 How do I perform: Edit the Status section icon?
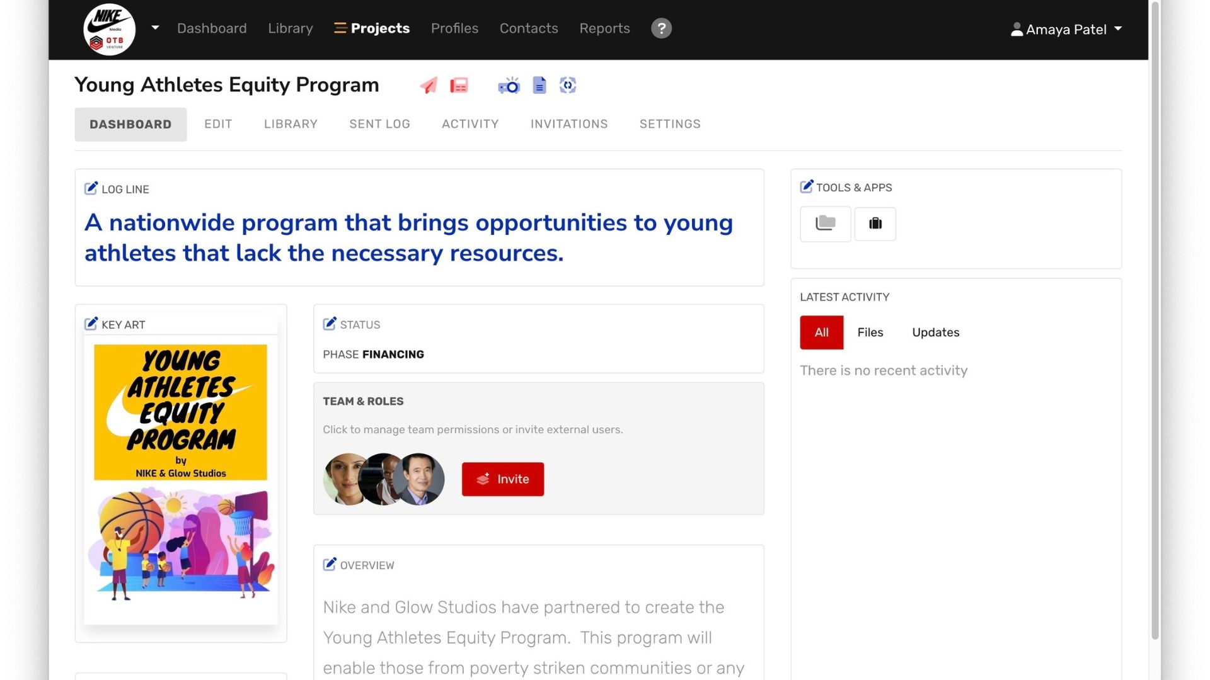tap(330, 324)
